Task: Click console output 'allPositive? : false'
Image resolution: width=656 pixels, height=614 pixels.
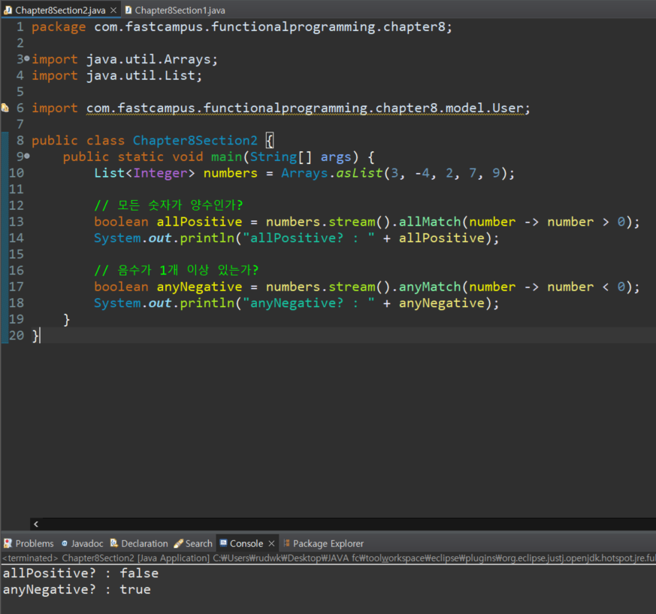Action: [80, 573]
